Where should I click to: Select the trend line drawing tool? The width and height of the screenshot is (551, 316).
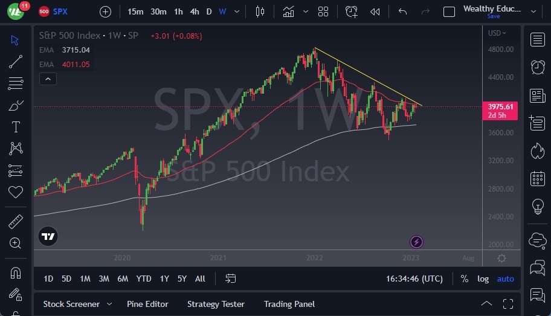click(16, 62)
